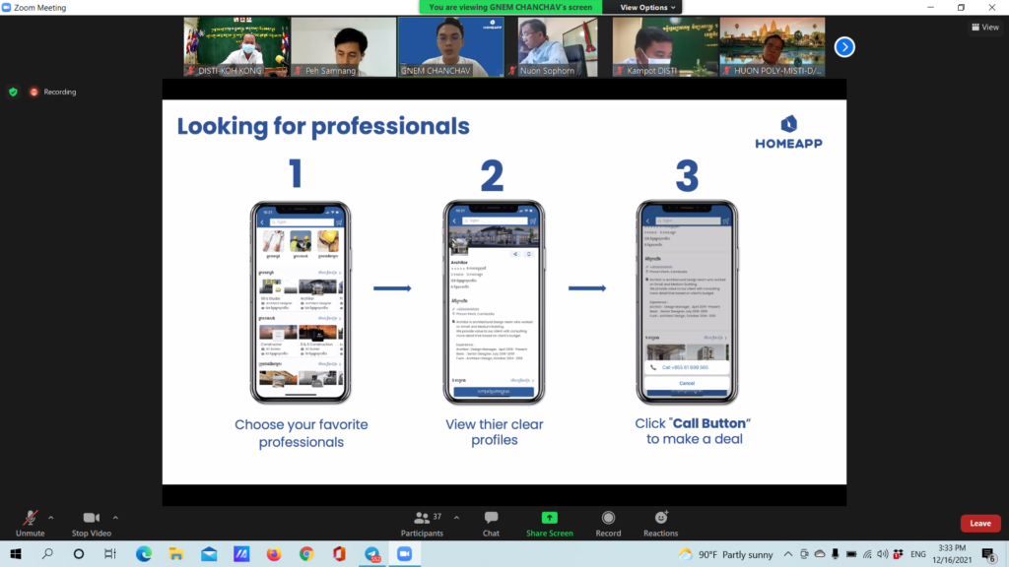Expand the View Options dropdown
The image size is (1009, 567).
[x=647, y=7]
